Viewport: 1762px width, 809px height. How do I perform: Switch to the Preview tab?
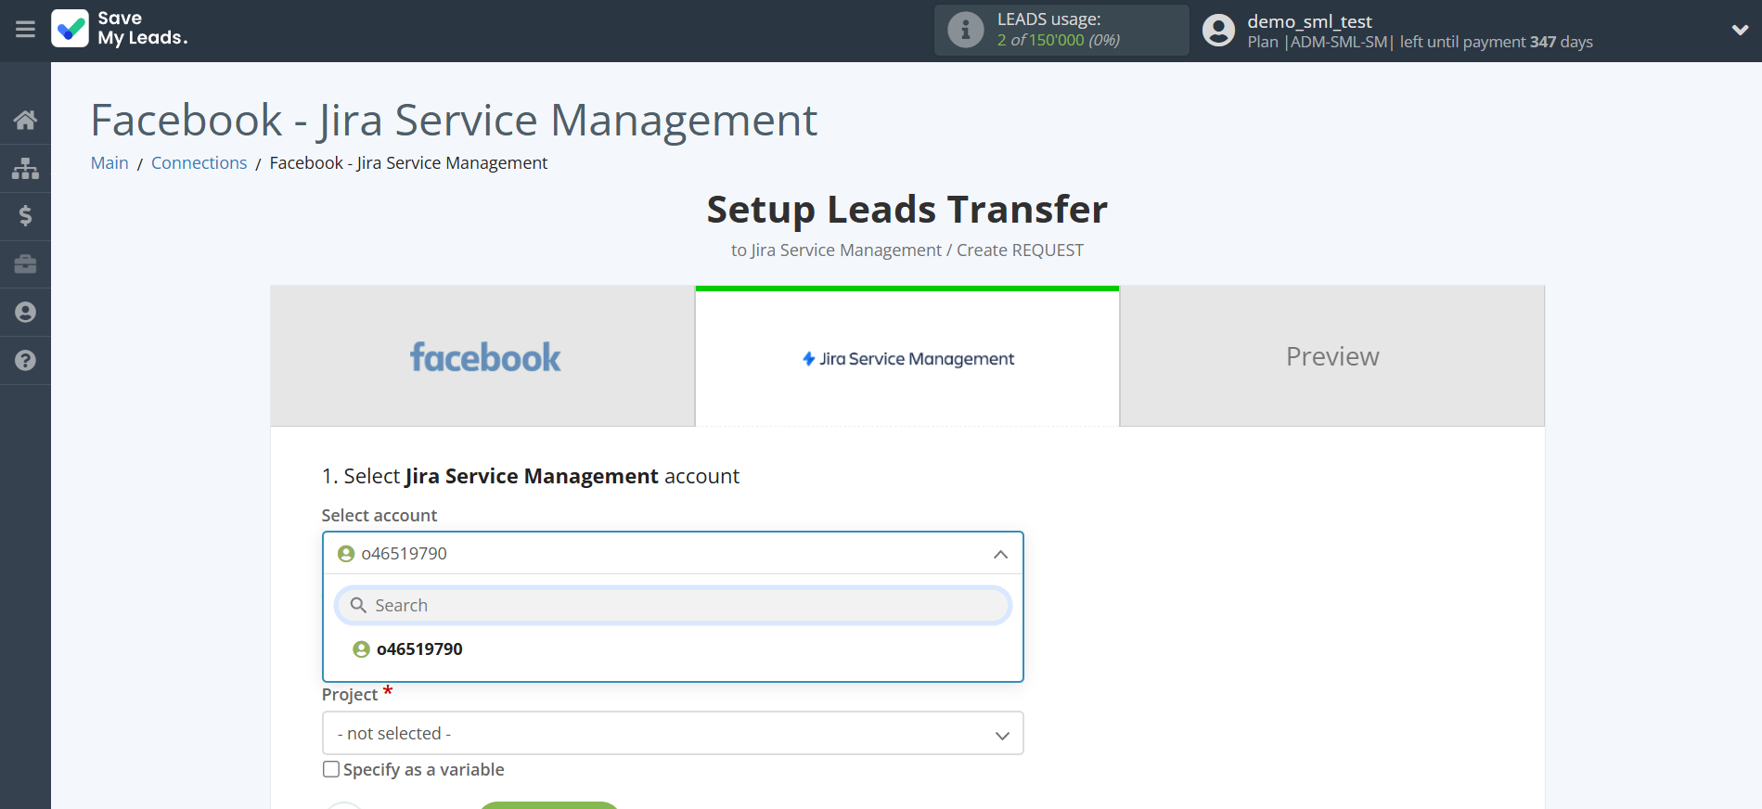[1331, 357]
